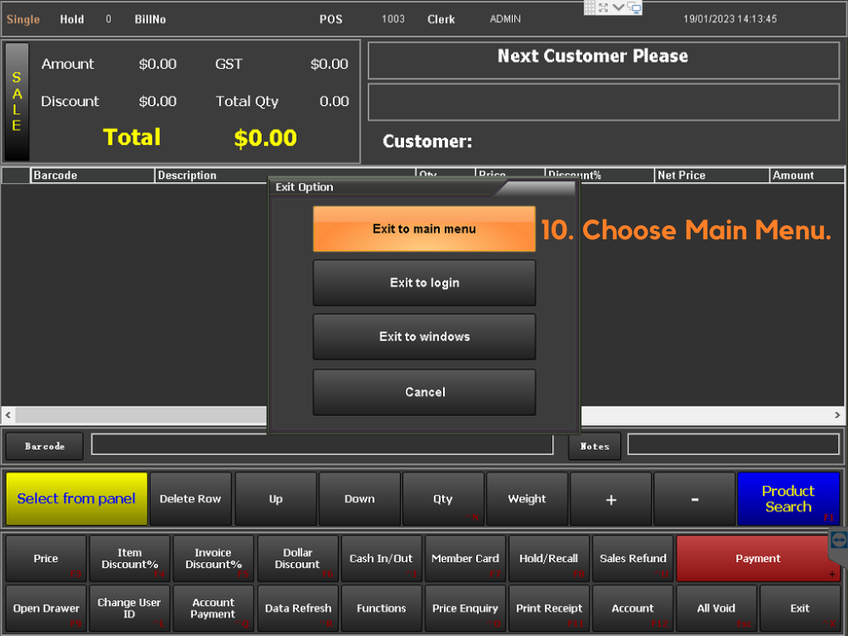Click the minus quantity button

pyautogui.click(x=694, y=499)
